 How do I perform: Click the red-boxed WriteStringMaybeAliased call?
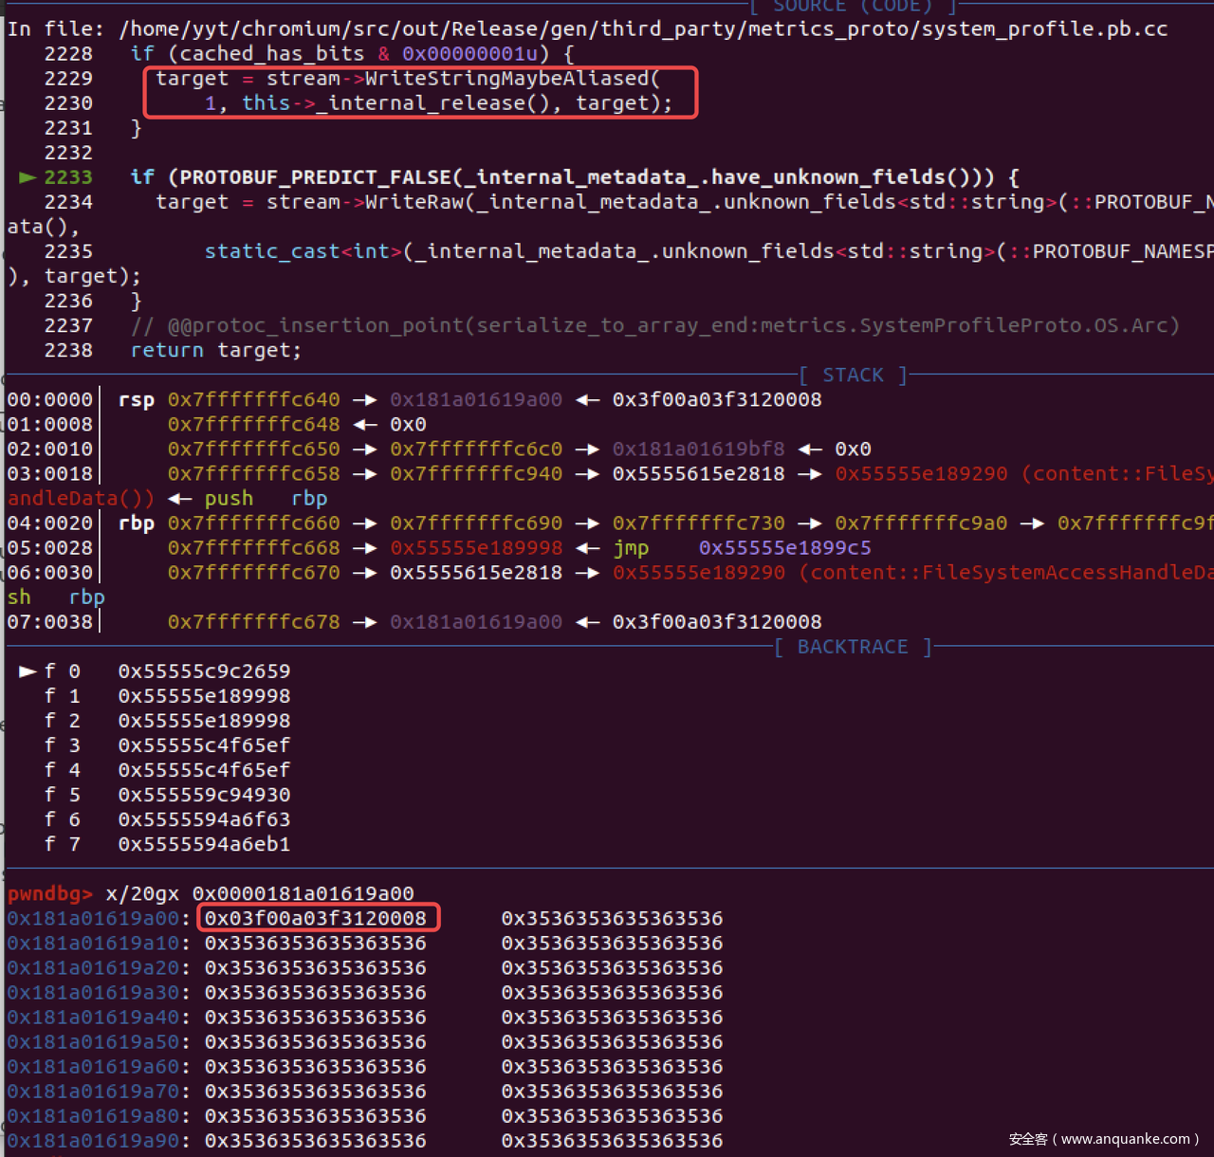click(420, 91)
